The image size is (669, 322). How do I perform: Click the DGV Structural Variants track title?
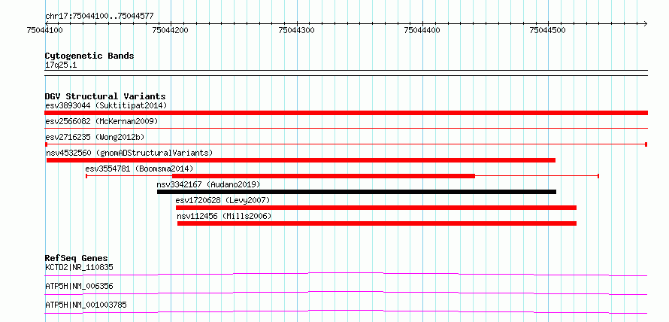(105, 96)
